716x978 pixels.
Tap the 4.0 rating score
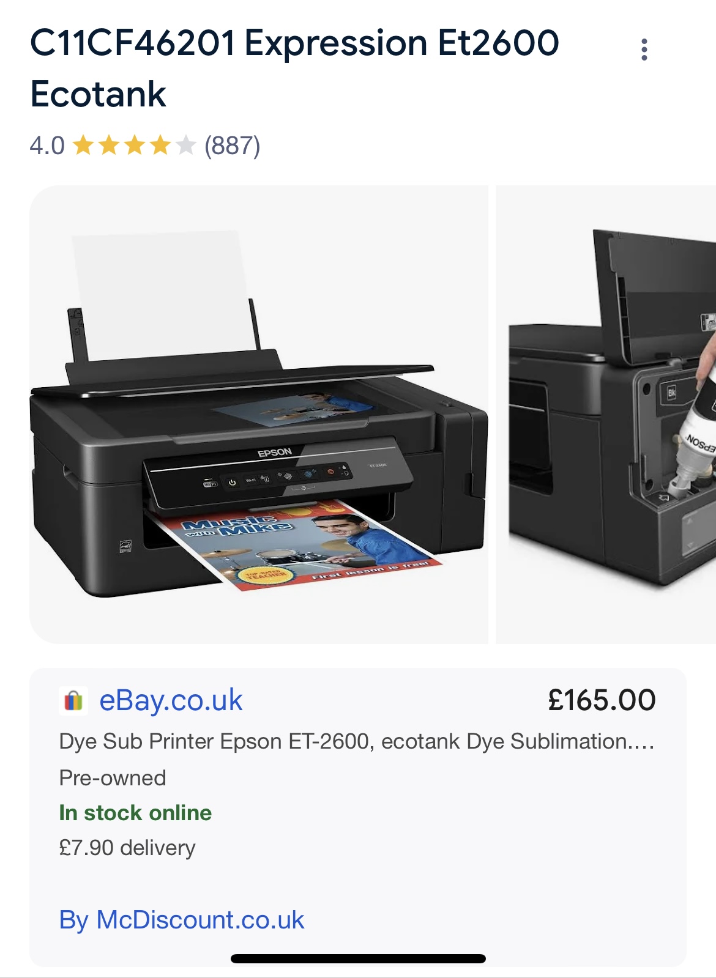47,146
